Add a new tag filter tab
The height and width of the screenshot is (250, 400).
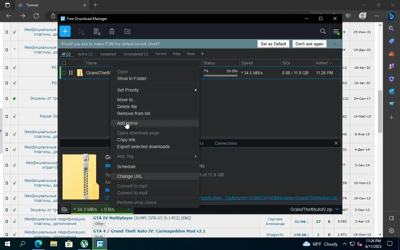[x=202, y=54]
